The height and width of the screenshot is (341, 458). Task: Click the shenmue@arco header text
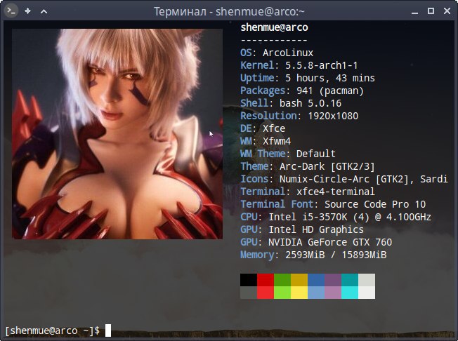pyautogui.click(x=274, y=27)
